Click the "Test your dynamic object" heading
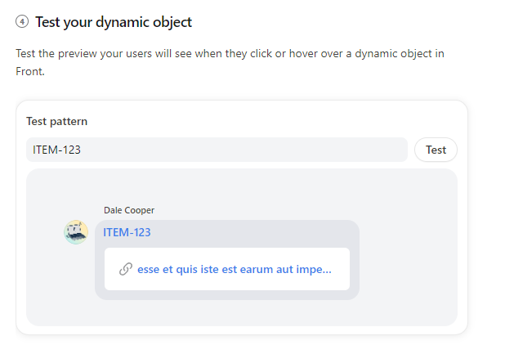This screenshot has width=505, height=354. pyautogui.click(x=114, y=22)
